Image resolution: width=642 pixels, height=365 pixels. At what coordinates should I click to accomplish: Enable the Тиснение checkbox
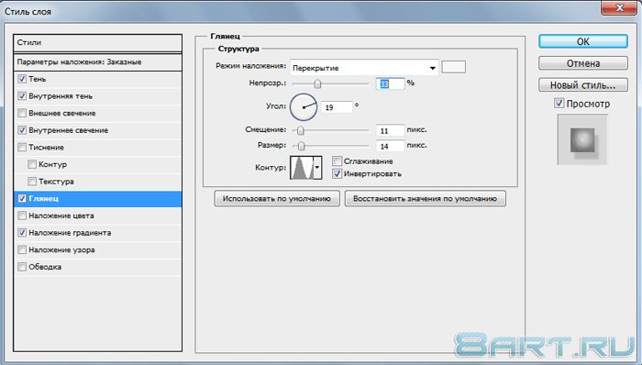22,148
